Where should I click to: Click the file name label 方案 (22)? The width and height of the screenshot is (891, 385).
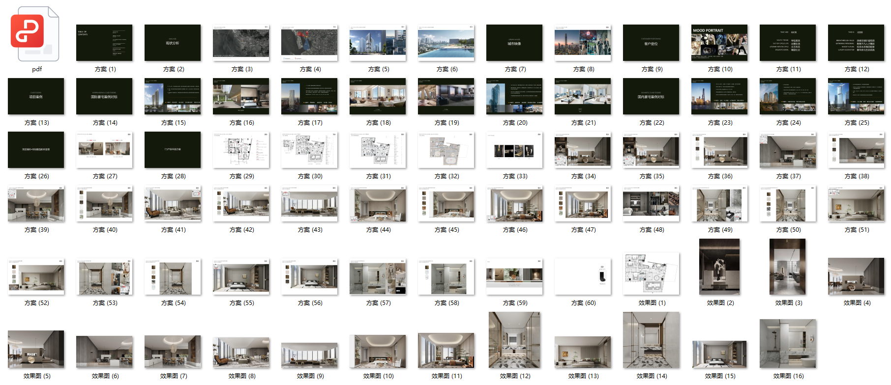(x=652, y=123)
